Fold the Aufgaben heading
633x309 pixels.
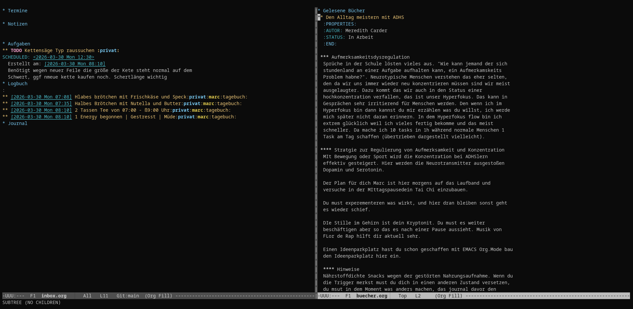tap(19, 44)
